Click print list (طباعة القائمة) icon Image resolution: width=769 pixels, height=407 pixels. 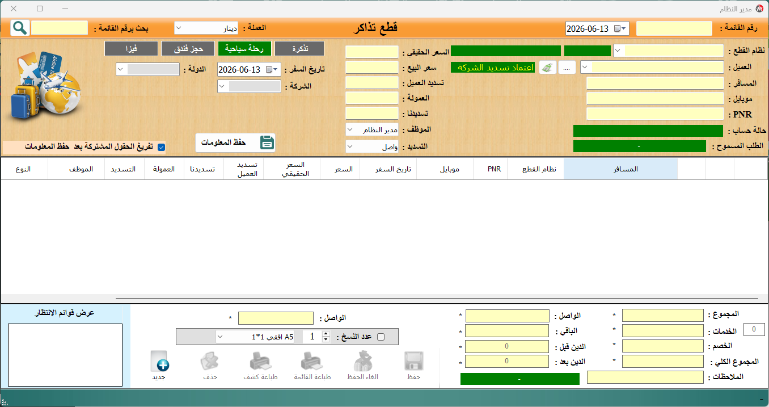[312, 366]
